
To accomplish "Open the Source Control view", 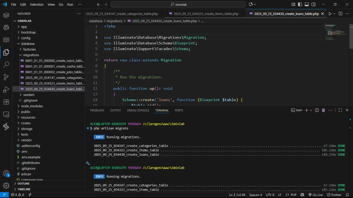I will [x=6, y=77].
